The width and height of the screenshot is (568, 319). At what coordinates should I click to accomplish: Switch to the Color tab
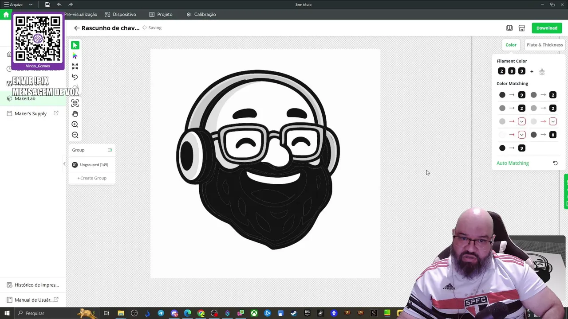coord(511,45)
